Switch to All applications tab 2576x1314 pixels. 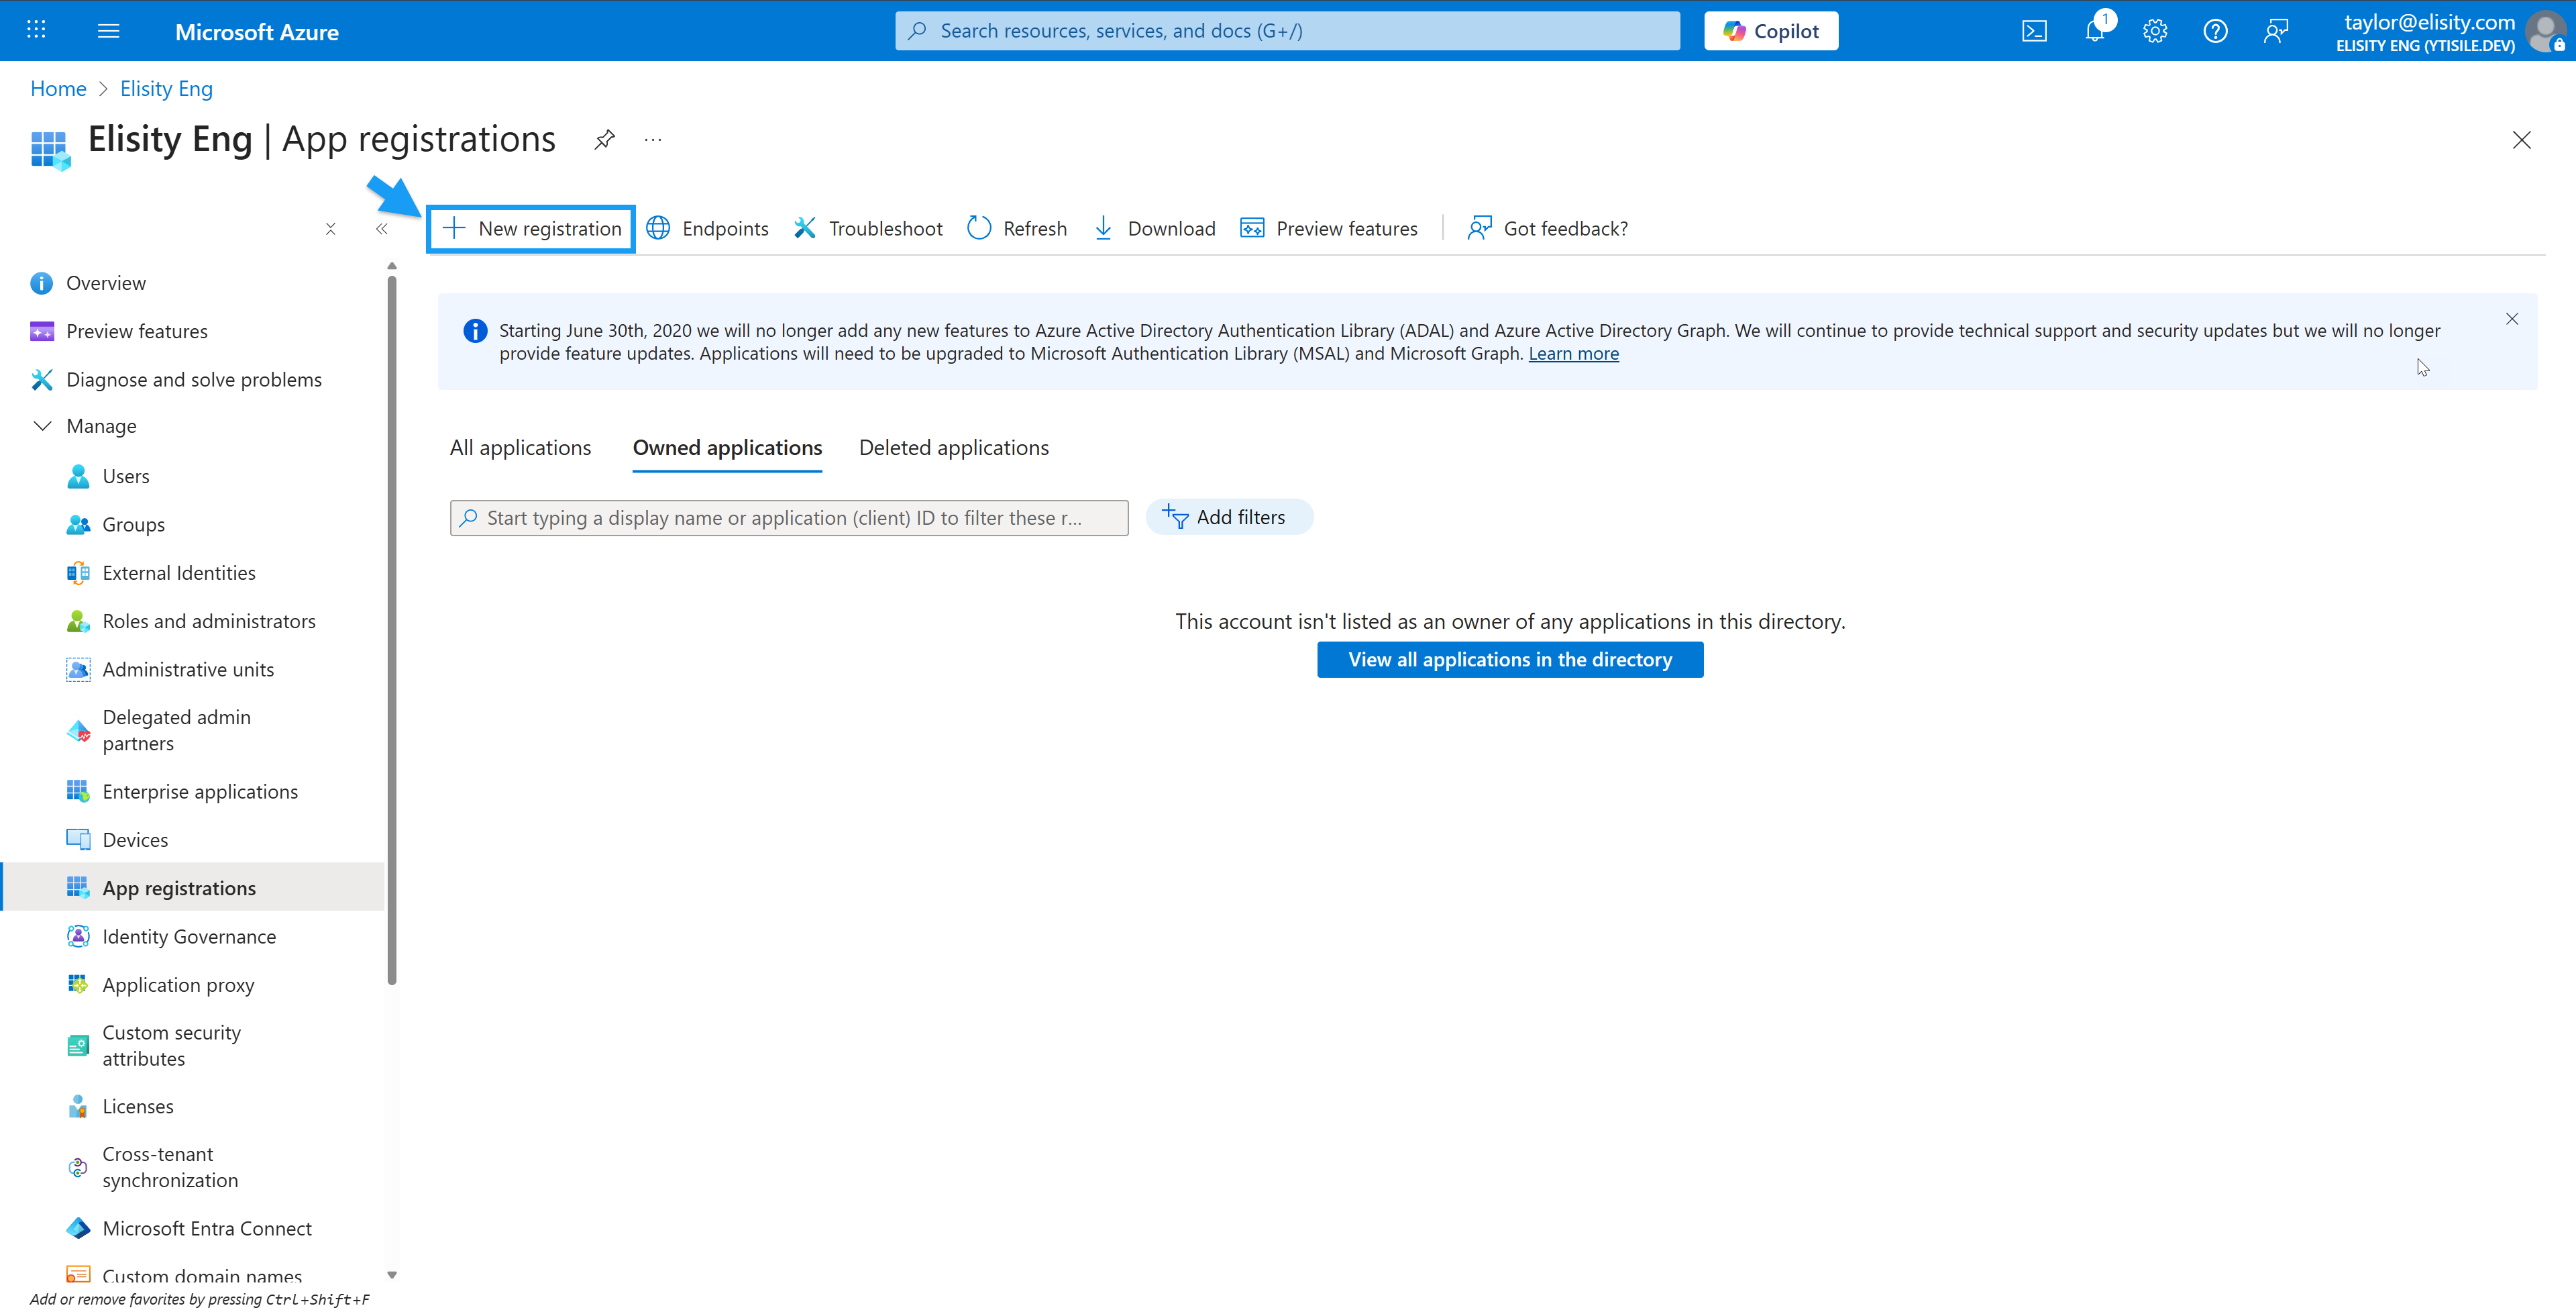click(x=520, y=448)
